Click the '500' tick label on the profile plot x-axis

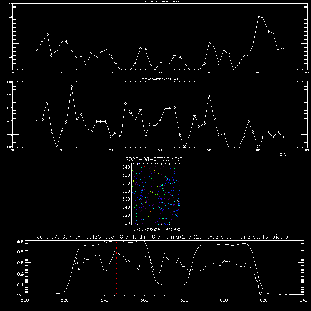tap(25, 300)
